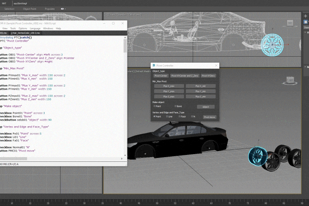Collapse the first rollout in command panel
The width and height of the screenshot is (309, 206).
pos(305,32)
